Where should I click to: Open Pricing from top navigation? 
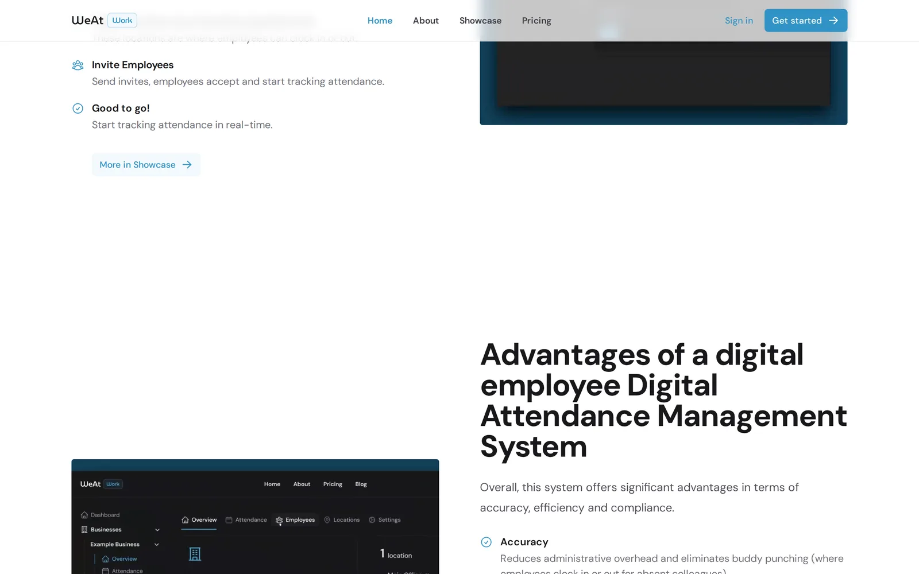[536, 21]
